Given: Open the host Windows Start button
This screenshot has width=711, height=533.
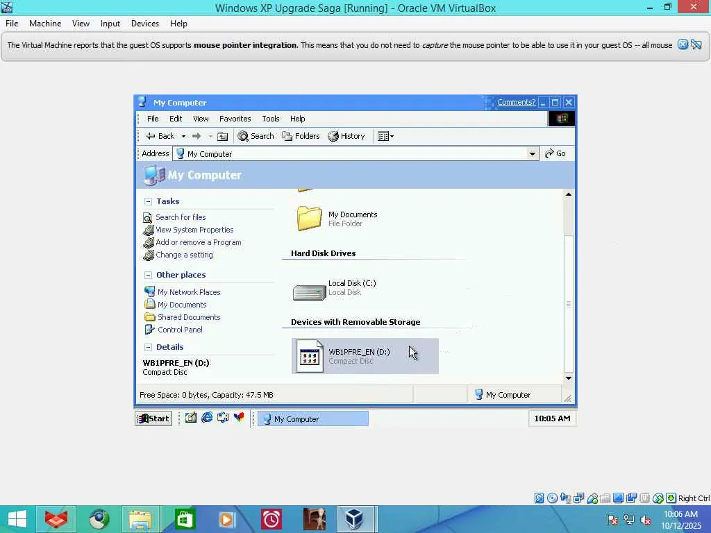Looking at the screenshot, I should pyautogui.click(x=17, y=519).
